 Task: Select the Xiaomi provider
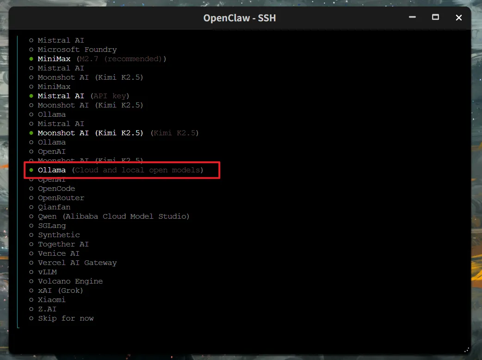click(x=47, y=300)
